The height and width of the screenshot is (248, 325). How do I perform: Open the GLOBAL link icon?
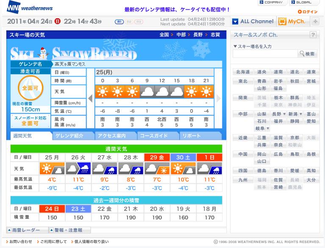point(293,2)
